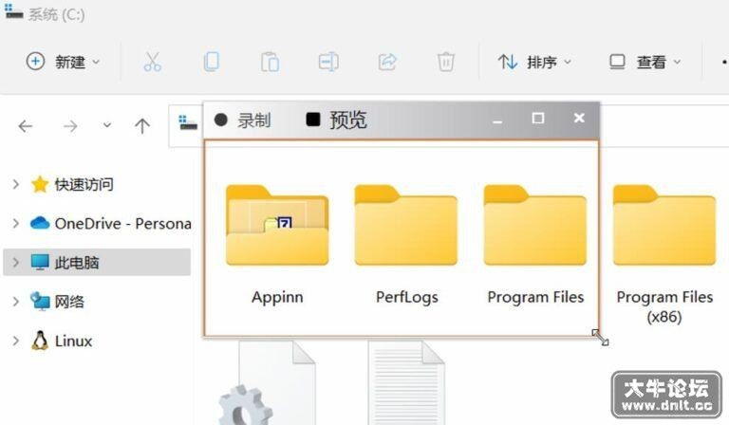Image resolution: width=729 pixels, height=425 pixels.
Task: Select the Program Files folder icon
Action: click(x=535, y=225)
